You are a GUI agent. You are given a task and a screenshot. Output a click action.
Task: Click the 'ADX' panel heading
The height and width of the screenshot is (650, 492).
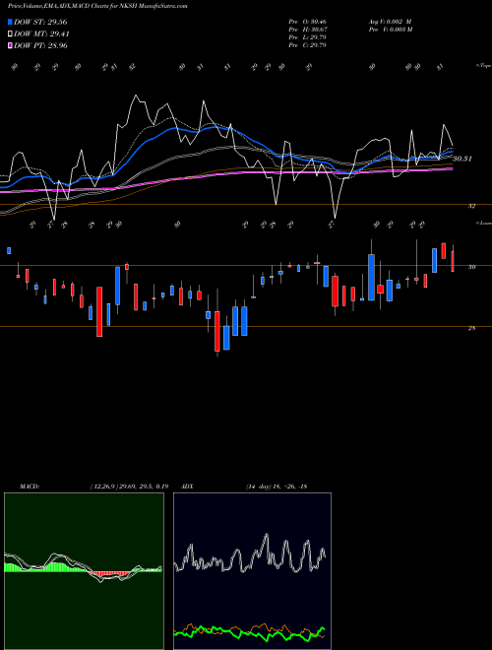click(188, 487)
